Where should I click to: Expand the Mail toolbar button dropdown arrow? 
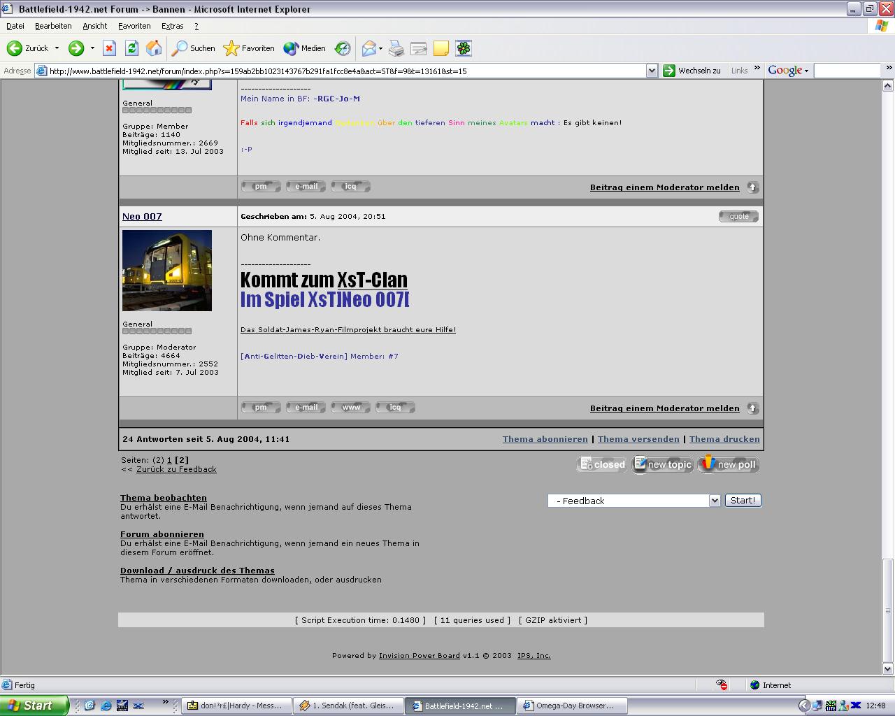pyautogui.click(x=381, y=48)
